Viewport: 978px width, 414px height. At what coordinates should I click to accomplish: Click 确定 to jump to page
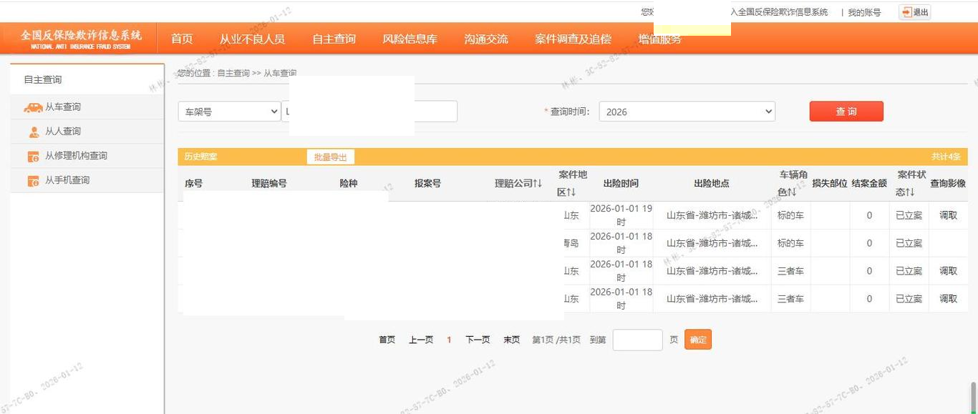click(697, 340)
